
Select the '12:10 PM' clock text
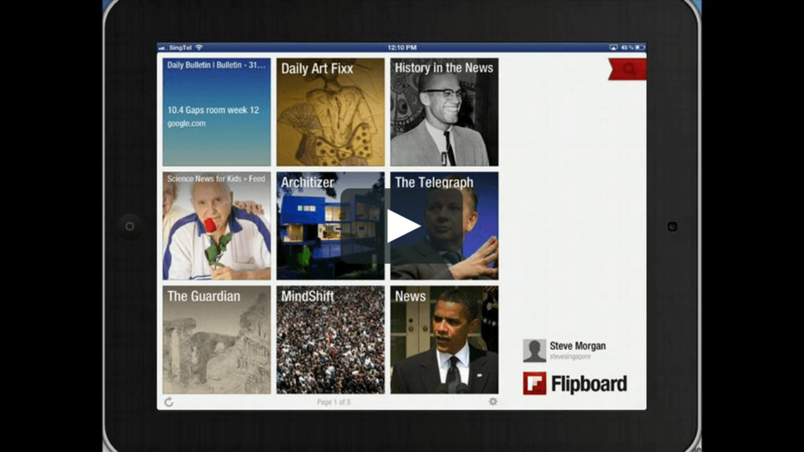(402, 47)
